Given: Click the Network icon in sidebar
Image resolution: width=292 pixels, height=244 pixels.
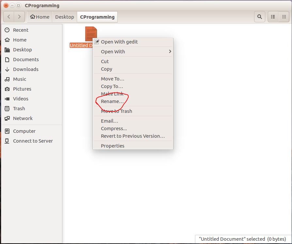Looking at the screenshot, I should [7, 118].
